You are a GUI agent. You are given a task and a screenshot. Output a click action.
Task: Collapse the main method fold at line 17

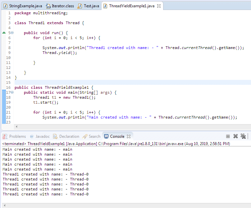(x=12, y=92)
